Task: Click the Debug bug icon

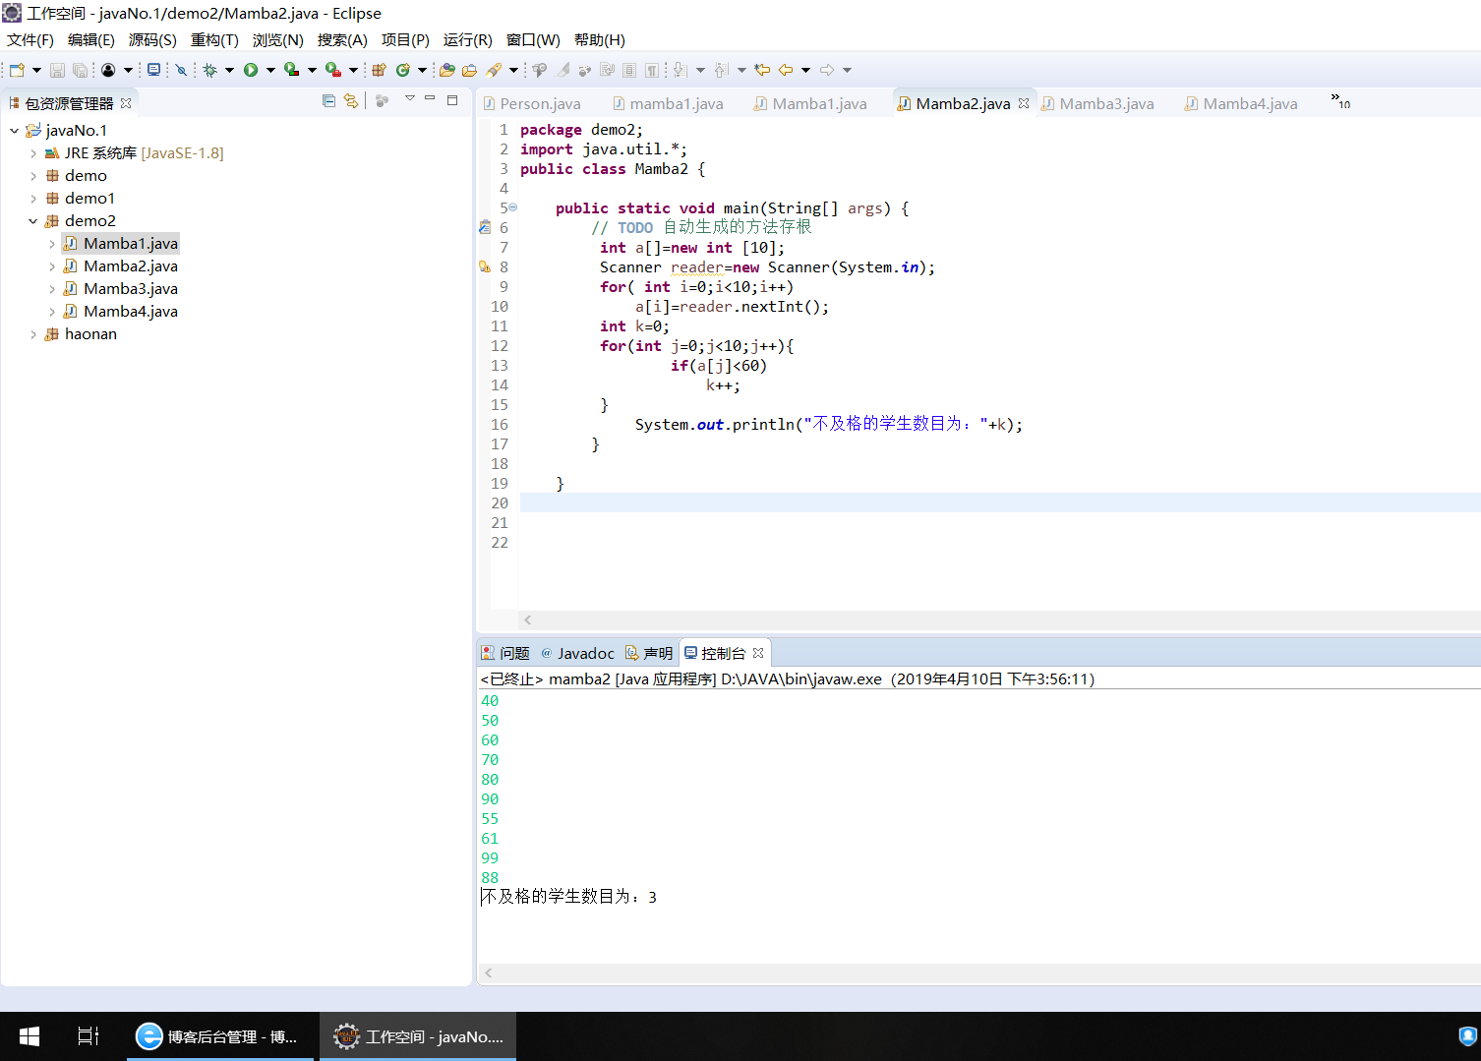Action: [209, 70]
